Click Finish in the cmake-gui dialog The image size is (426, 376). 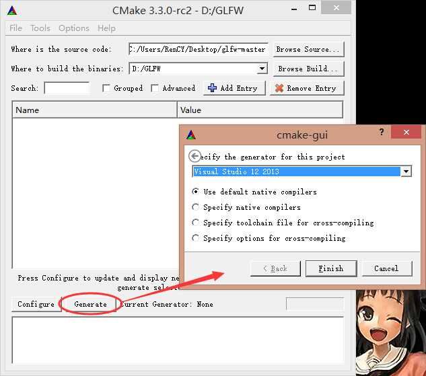click(331, 268)
